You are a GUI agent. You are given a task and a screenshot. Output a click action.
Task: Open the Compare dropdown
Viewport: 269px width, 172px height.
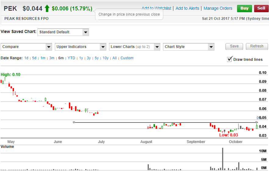26,47
